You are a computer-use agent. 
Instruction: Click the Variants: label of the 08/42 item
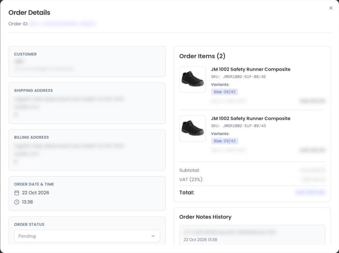click(x=220, y=85)
